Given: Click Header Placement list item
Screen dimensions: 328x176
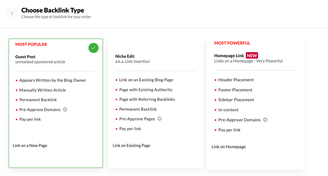Looking at the screenshot, I should pos(236,80).
